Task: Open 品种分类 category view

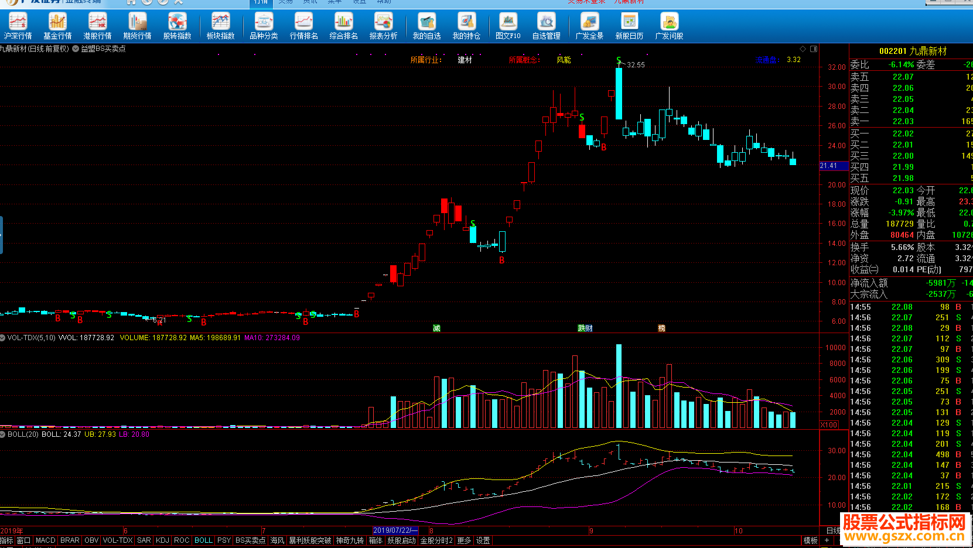Action: (x=264, y=26)
